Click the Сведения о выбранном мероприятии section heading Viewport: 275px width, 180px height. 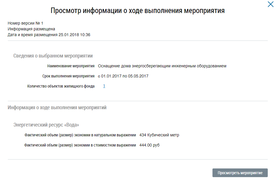(53, 56)
